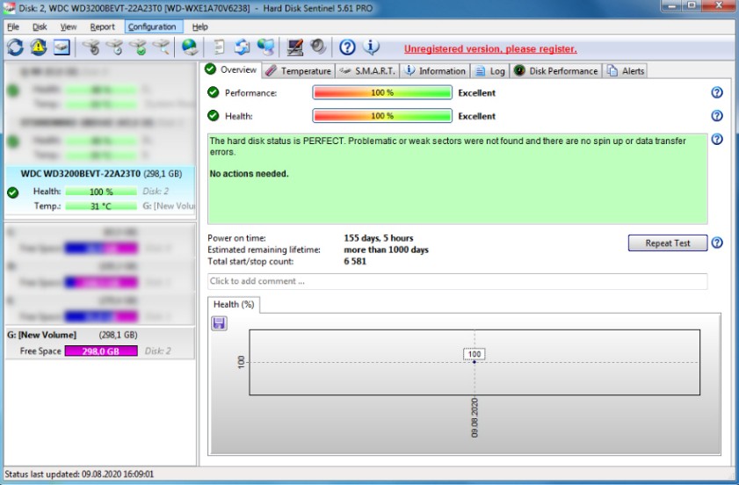Click help icon beside the status text box

pos(717,139)
